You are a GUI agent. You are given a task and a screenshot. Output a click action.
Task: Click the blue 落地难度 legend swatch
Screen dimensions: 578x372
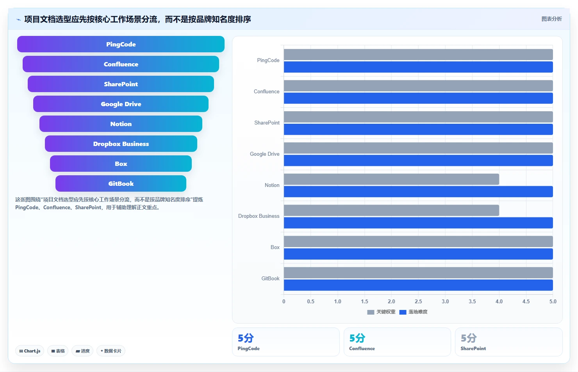click(x=403, y=312)
